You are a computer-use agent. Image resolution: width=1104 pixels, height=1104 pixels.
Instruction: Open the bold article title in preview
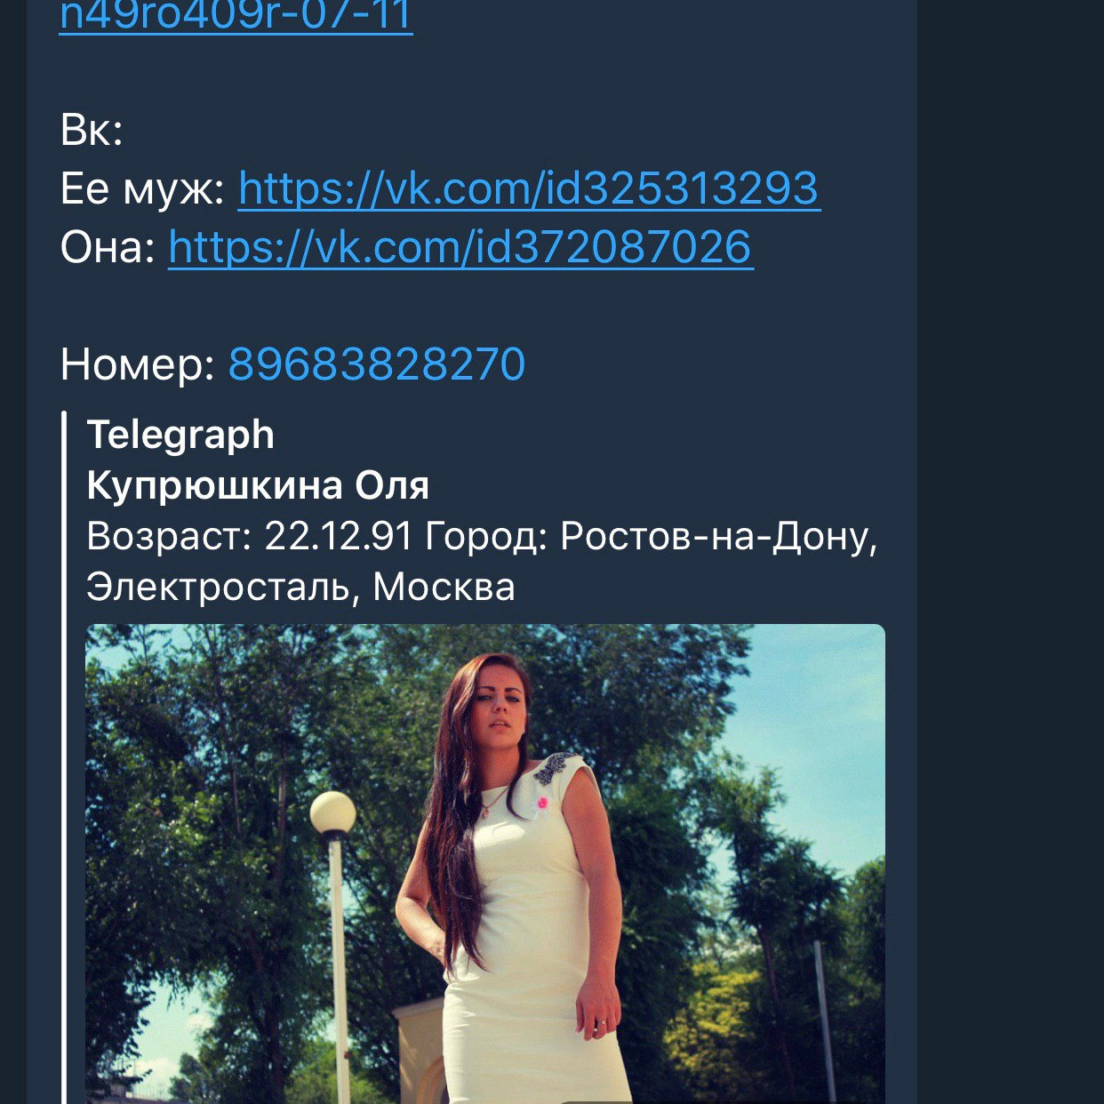pyautogui.click(x=258, y=485)
